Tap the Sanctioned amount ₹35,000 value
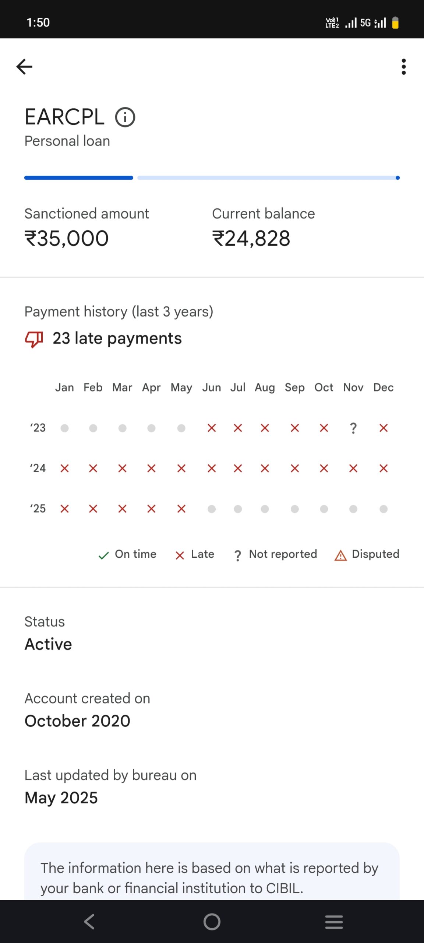This screenshot has height=943, width=424. [x=67, y=238]
